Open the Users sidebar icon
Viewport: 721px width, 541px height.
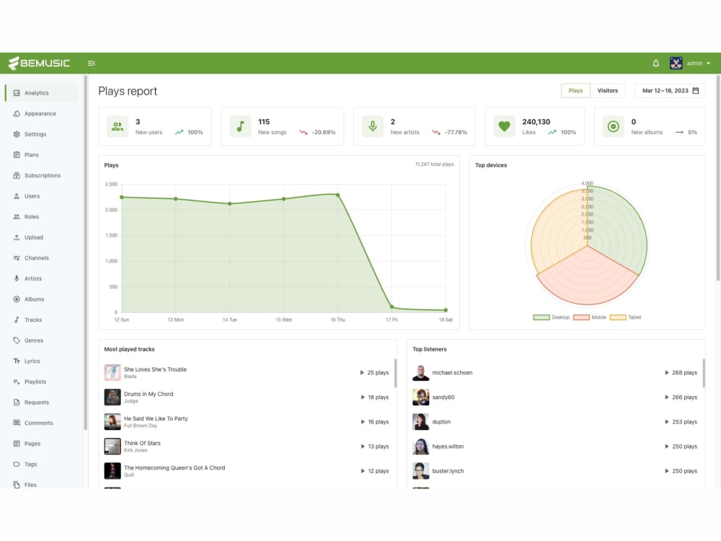pyautogui.click(x=17, y=196)
